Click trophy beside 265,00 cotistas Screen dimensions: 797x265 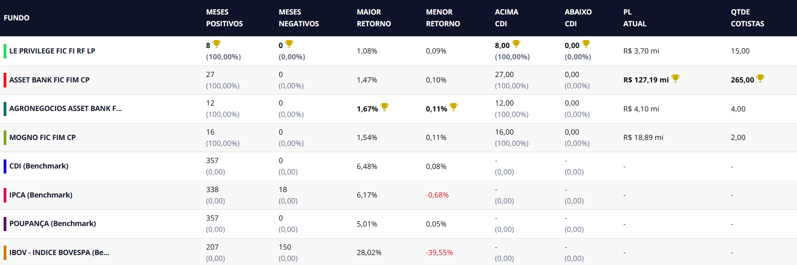(x=760, y=78)
